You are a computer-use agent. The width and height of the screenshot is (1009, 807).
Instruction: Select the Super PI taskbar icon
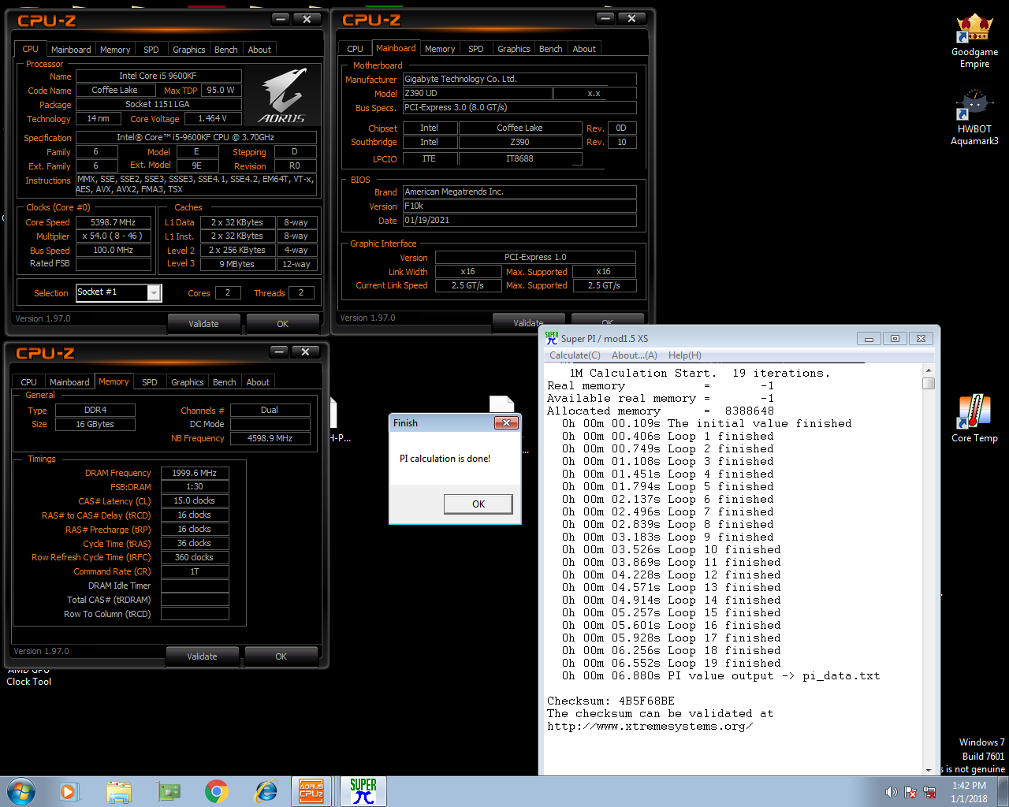click(x=363, y=791)
